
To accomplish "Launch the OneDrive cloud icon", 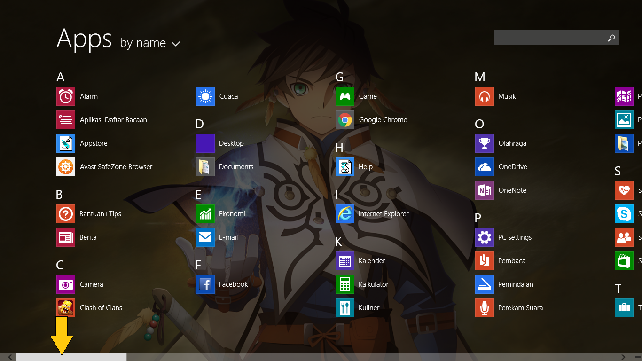I will coord(485,167).
